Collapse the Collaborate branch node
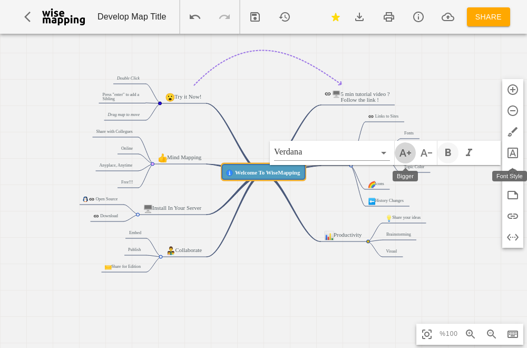The width and height of the screenshot is (527, 348). coord(161,257)
